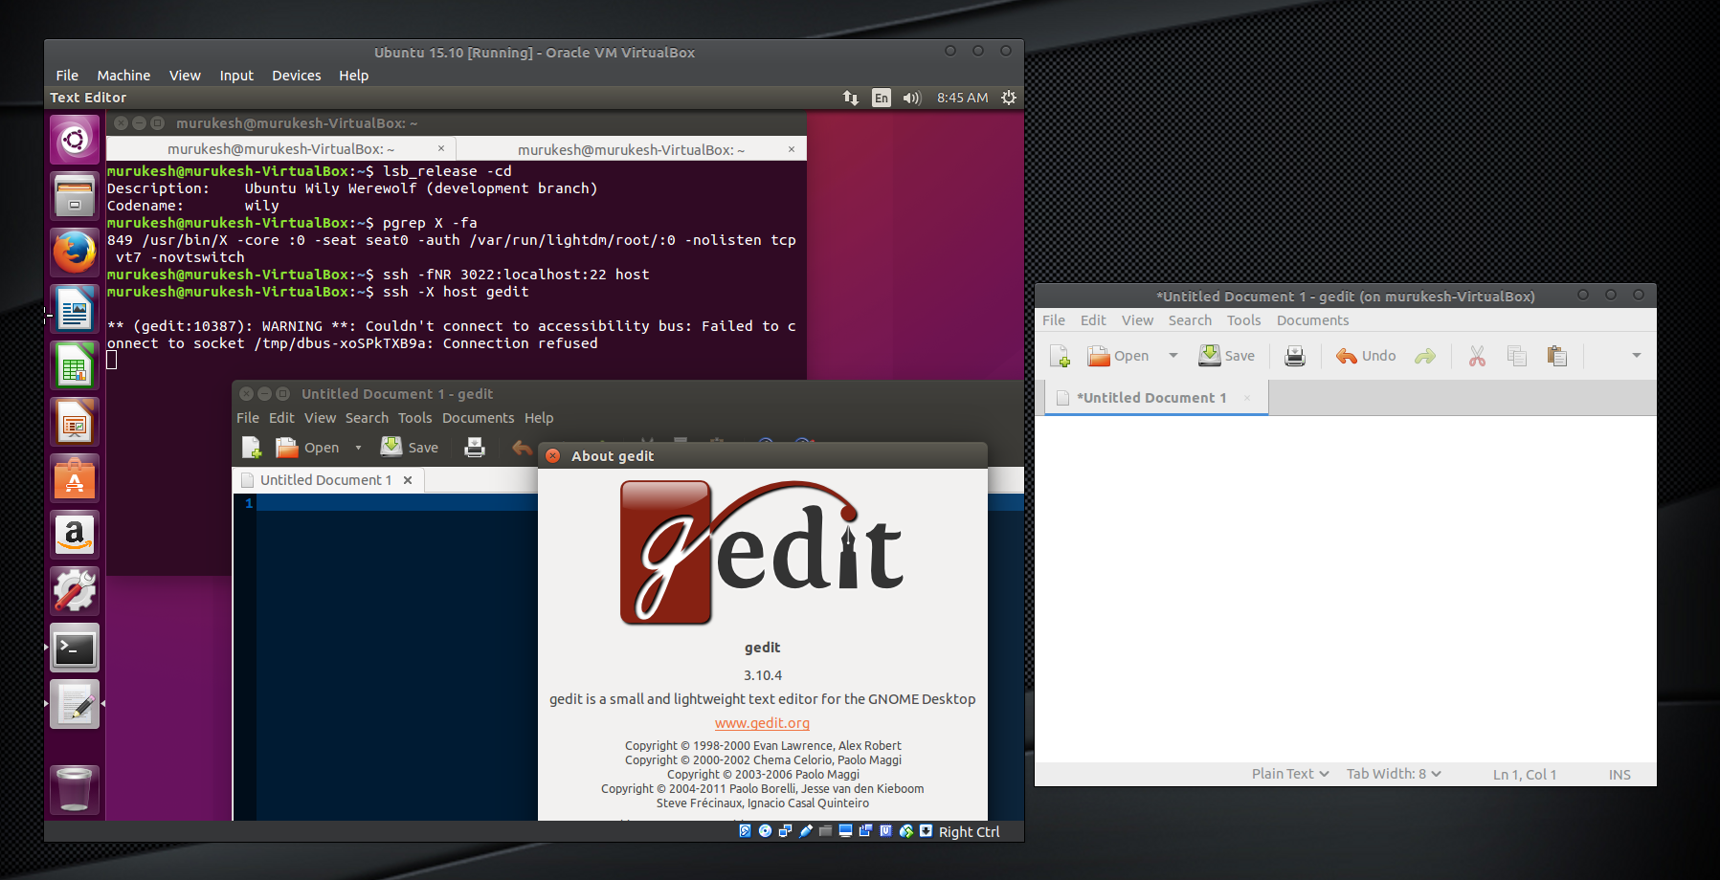The height and width of the screenshot is (880, 1720).
Task: Click Save in the VM gedit toolbar
Action: pyautogui.click(x=410, y=448)
